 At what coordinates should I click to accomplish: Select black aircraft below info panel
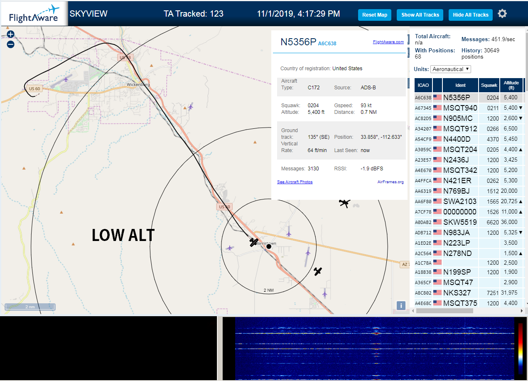[x=344, y=203]
